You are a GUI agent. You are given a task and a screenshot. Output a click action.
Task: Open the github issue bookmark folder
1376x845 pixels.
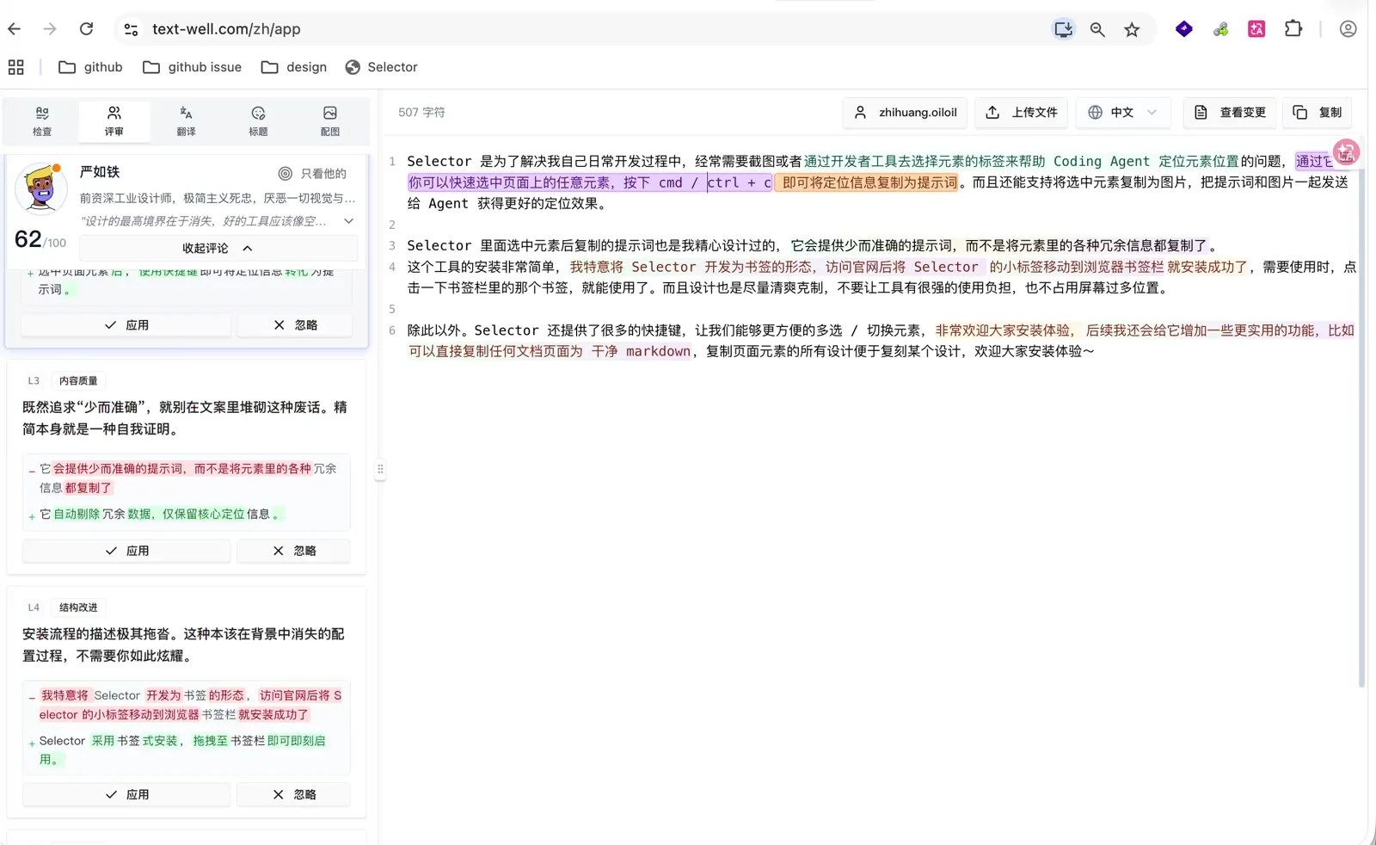pyautogui.click(x=192, y=67)
